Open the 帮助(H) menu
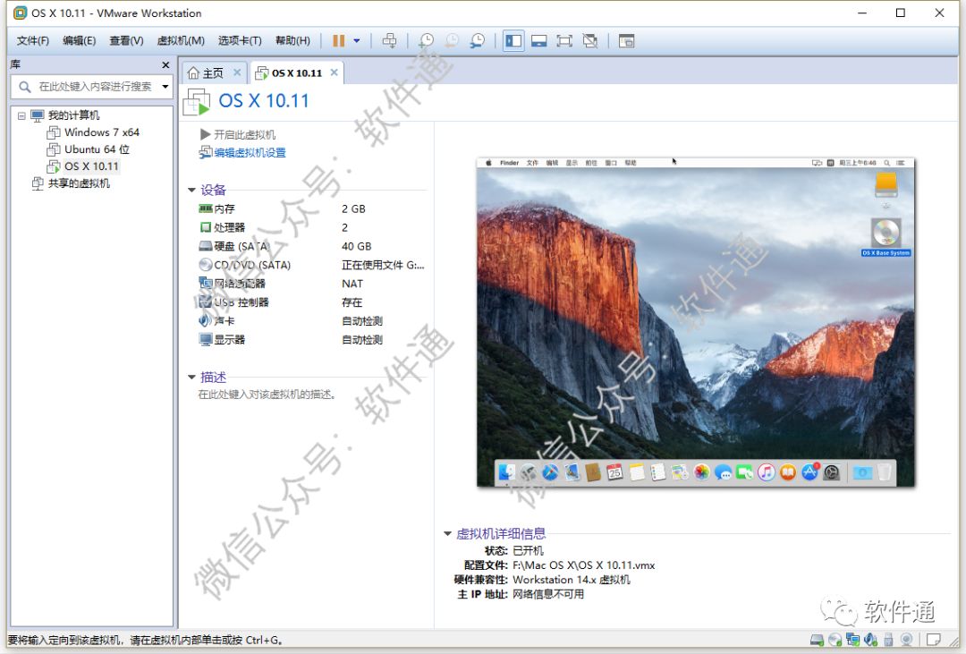 pos(292,40)
